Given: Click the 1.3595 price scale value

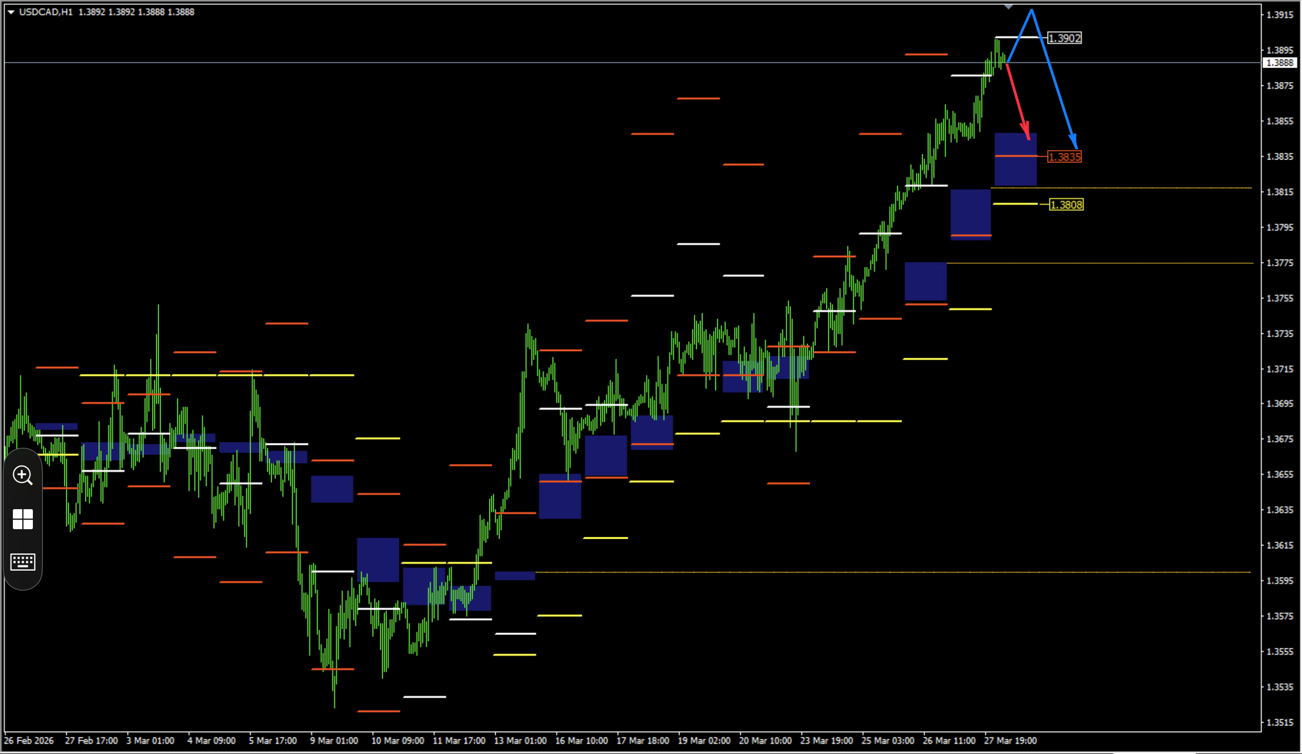Looking at the screenshot, I should (x=1280, y=581).
